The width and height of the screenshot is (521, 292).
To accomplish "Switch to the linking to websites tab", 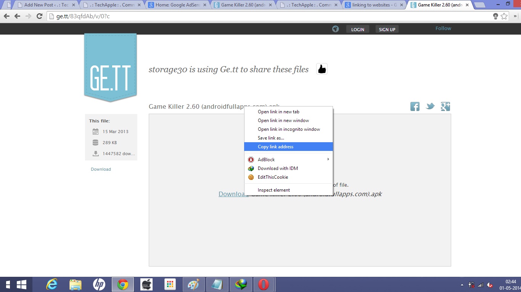I will point(374,5).
